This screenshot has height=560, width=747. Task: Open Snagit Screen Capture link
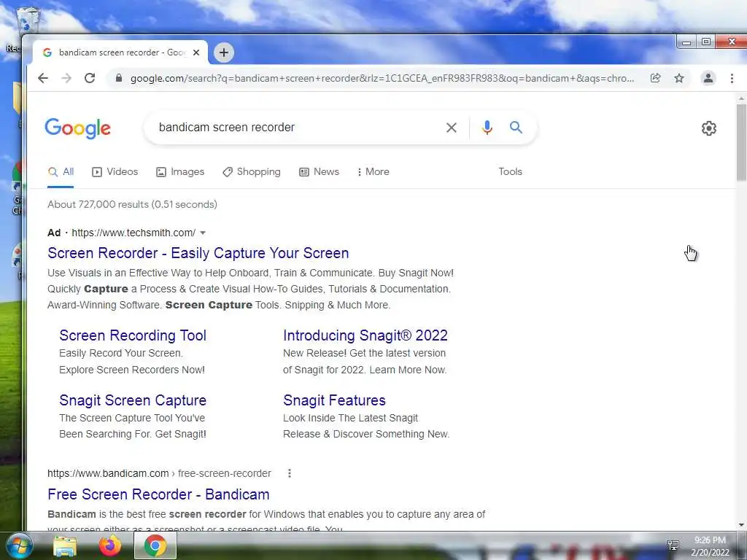(133, 400)
